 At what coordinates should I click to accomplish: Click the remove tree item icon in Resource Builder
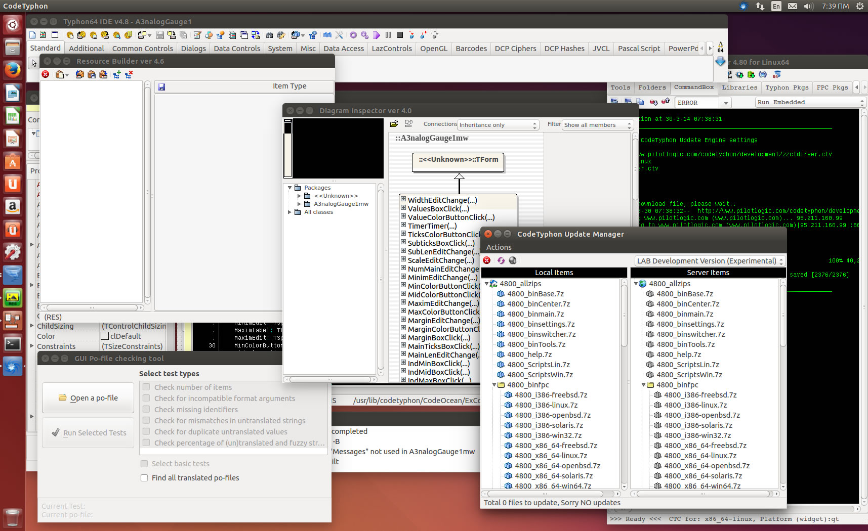(x=129, y=74)
